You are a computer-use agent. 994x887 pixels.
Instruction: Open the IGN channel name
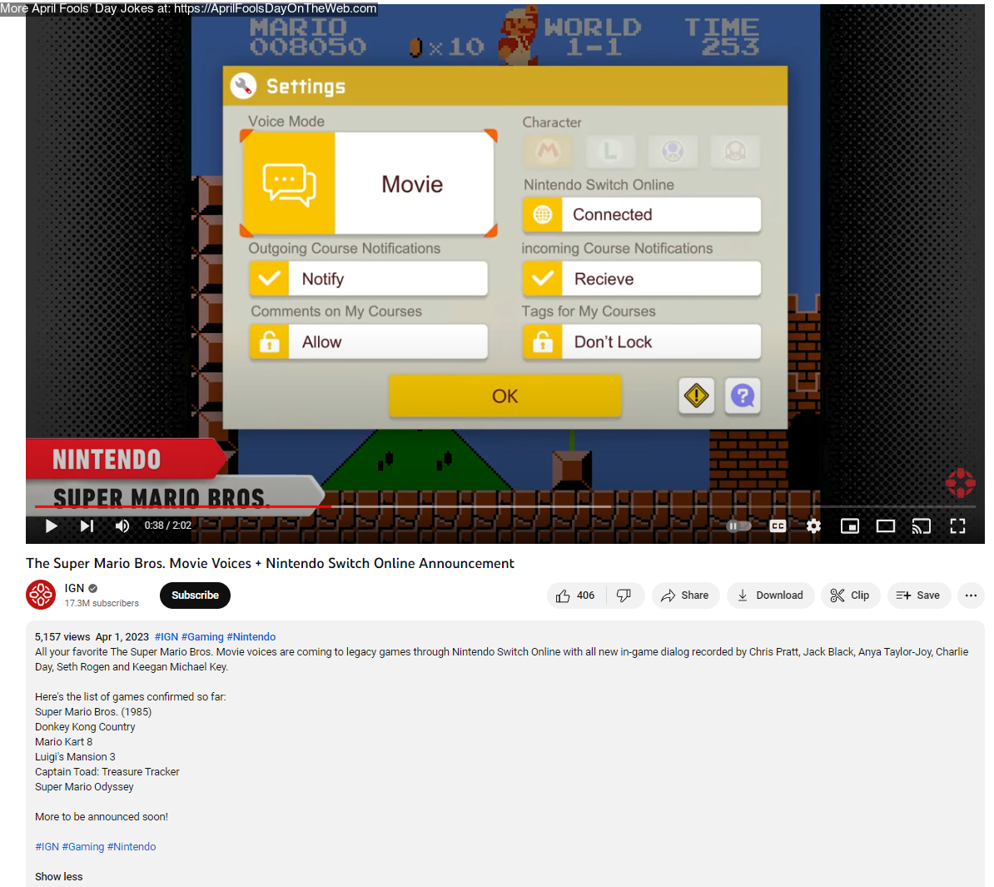(74, 588)
